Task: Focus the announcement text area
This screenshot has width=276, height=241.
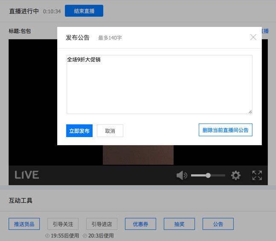Action: pos(159,84)
